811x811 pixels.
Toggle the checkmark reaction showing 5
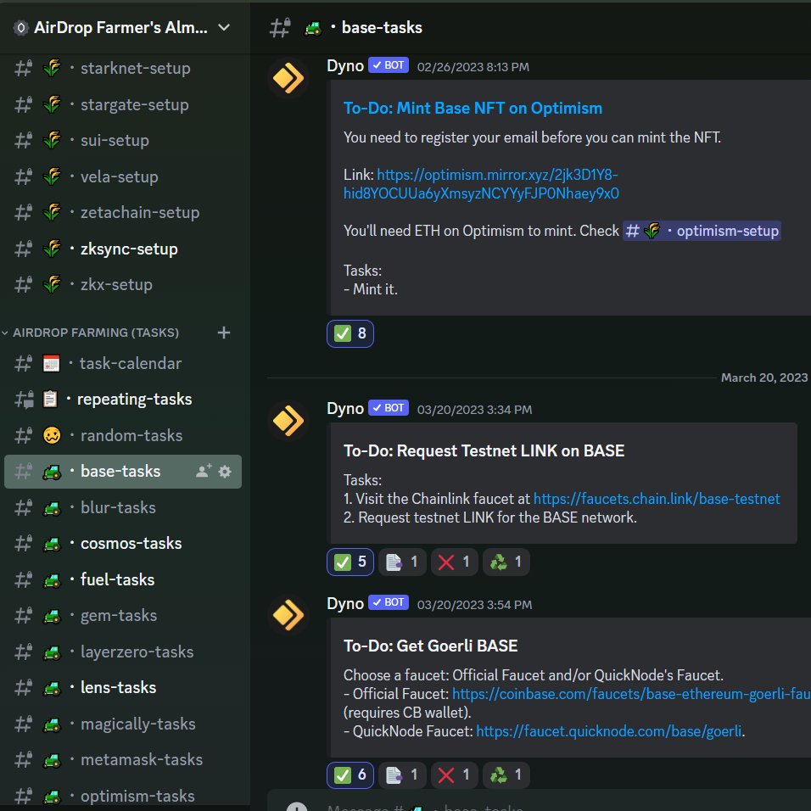pyautogui.click(x=350, y=562)
